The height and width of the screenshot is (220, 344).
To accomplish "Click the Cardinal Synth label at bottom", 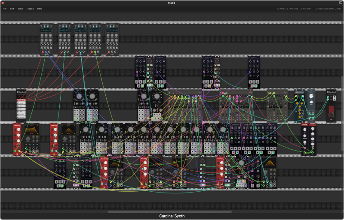I will tap(172, 216).
